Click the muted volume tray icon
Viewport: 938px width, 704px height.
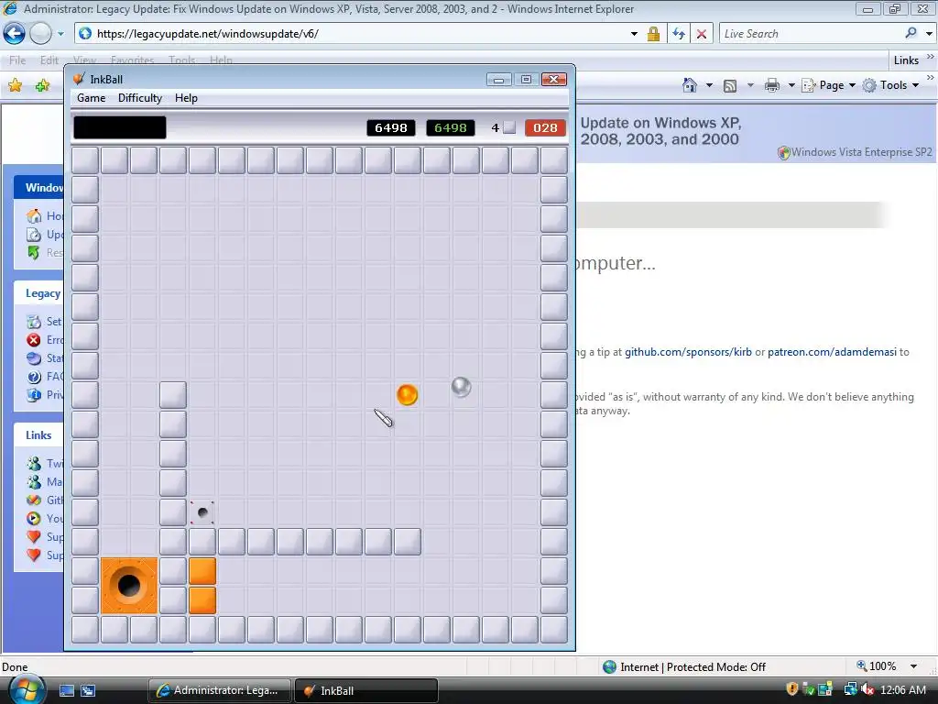tap(867, 689)
